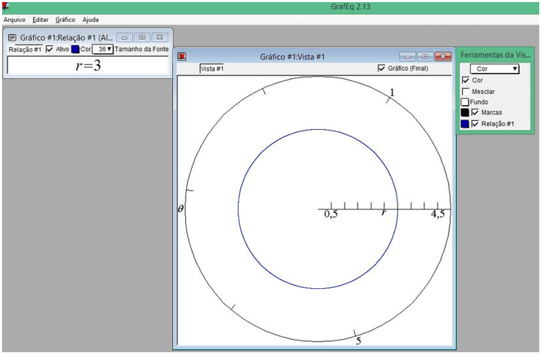Screen dimensions: 542x357
Task: Minimize the Gráfico #1:Vista #1 window
Action: click(x=408, y=56)
